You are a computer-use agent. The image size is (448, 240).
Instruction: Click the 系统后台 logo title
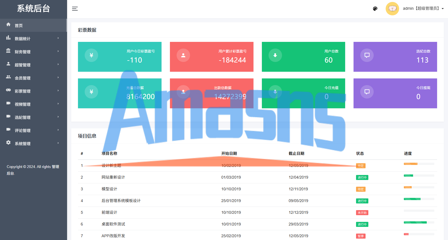(x=33, y=8)
